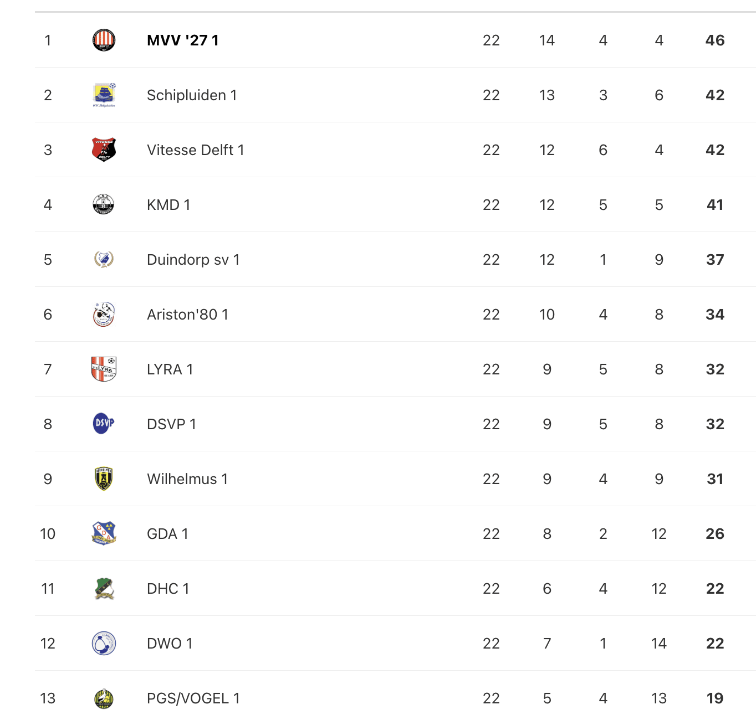Click the DWO circular logo
The width and height of the screenshot is (756, 720).
point(104,643)
